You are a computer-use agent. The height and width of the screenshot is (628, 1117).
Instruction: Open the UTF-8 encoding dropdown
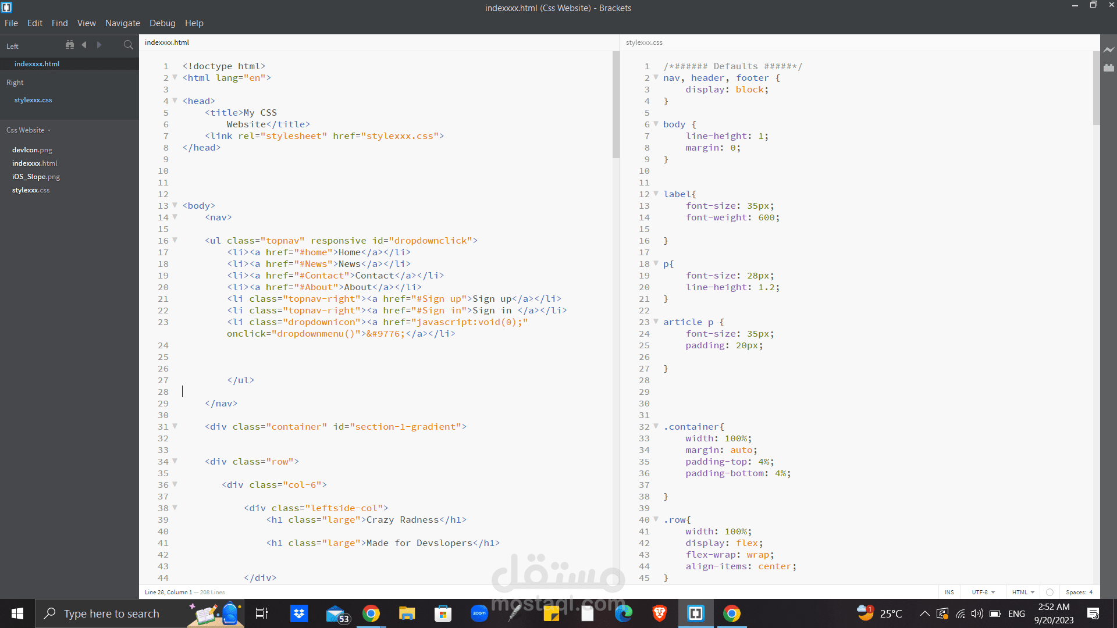983,592
